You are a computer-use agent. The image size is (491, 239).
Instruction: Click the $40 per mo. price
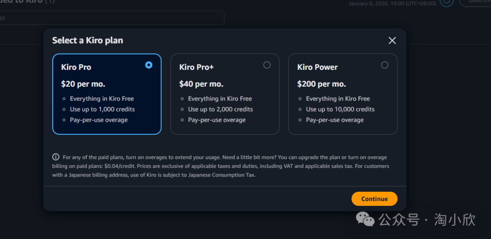pyautogui.click(x=201, y=84)
